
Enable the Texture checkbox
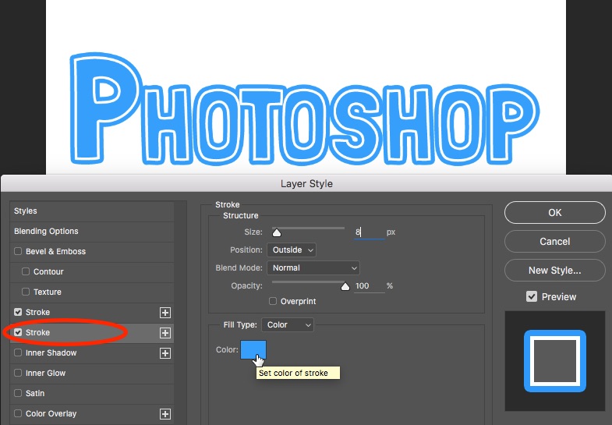point(26,292)
